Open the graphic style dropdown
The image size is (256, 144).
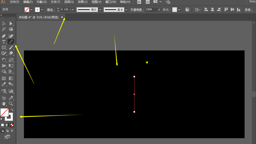pyautogui.click(x=179, y=10)
